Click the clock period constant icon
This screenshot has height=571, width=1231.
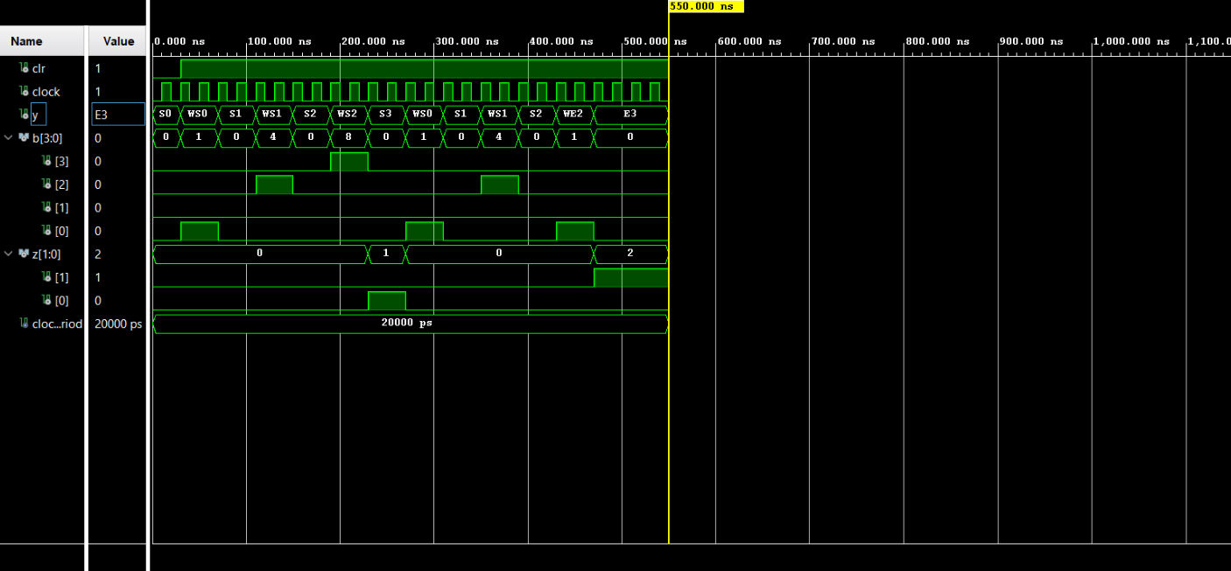[x=24, y=324]
